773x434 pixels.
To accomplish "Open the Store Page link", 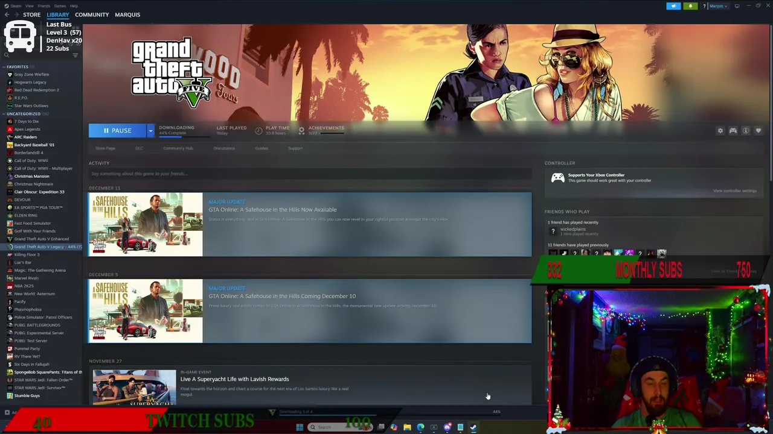I will click(x=105, y=148).
